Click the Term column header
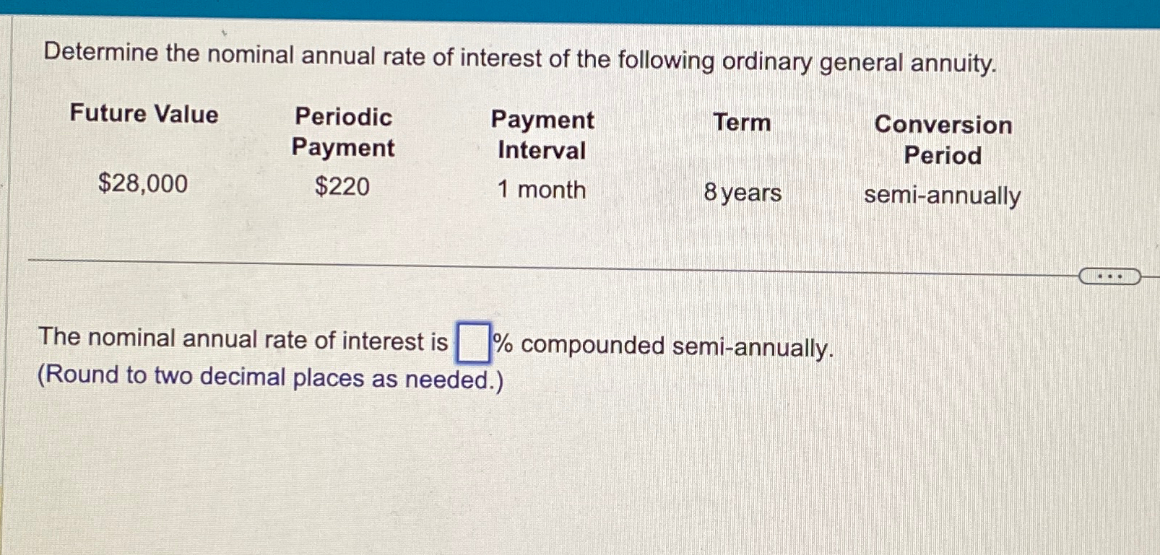1160x555 pixels. coord(741,123)
